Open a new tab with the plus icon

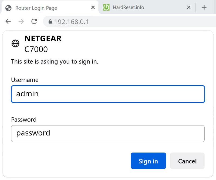(204, 7)
